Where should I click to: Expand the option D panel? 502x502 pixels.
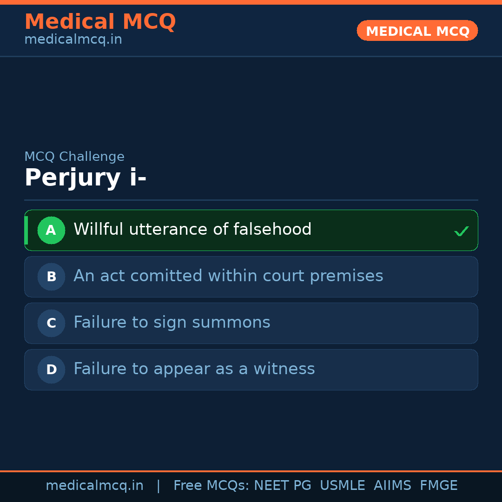[251, 370]
